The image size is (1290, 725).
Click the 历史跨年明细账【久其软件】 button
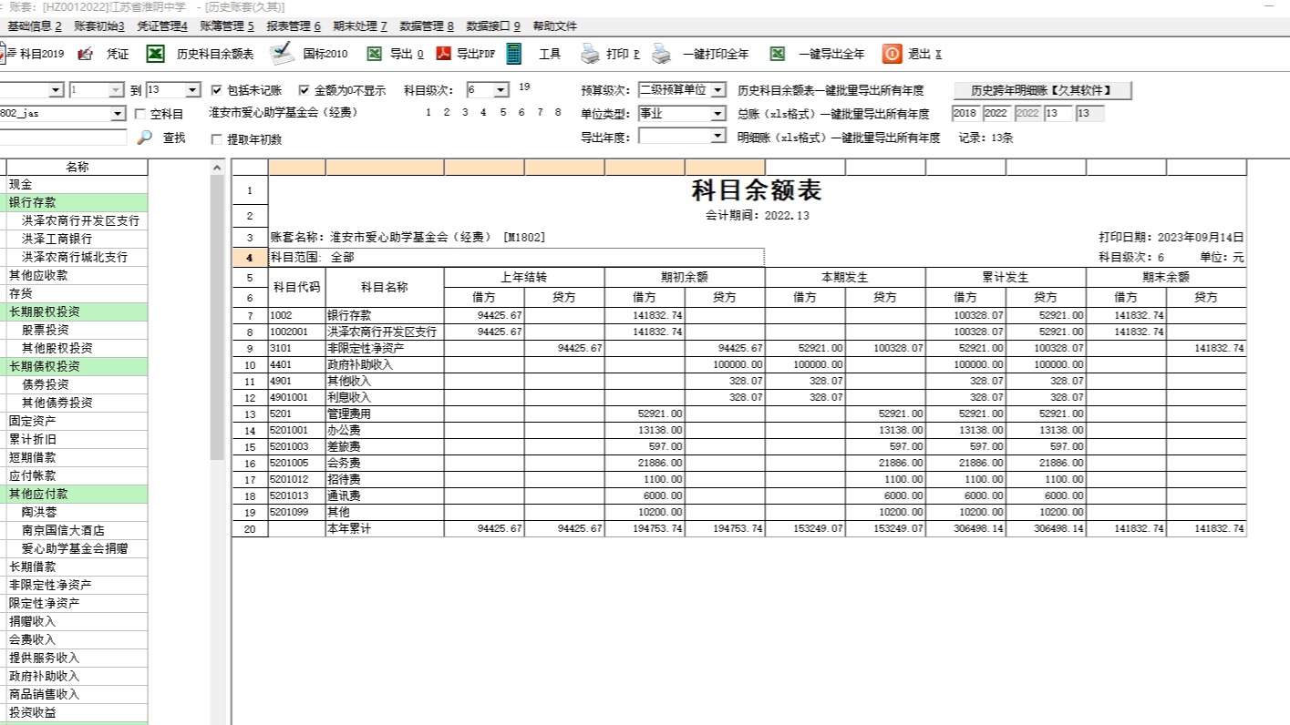click(1043, 90)
